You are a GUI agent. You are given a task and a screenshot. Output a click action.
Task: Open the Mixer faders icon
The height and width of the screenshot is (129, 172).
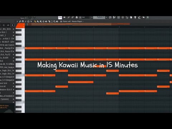(123, 18)
